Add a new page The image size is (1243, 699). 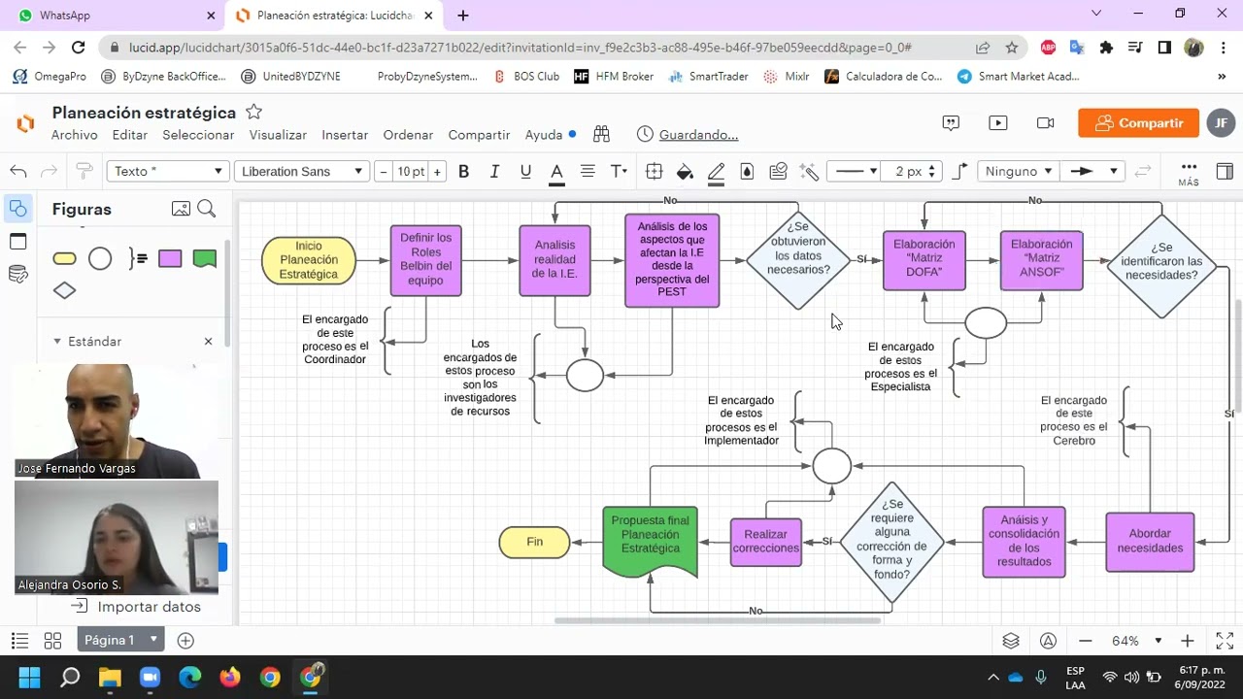point(185,641)
